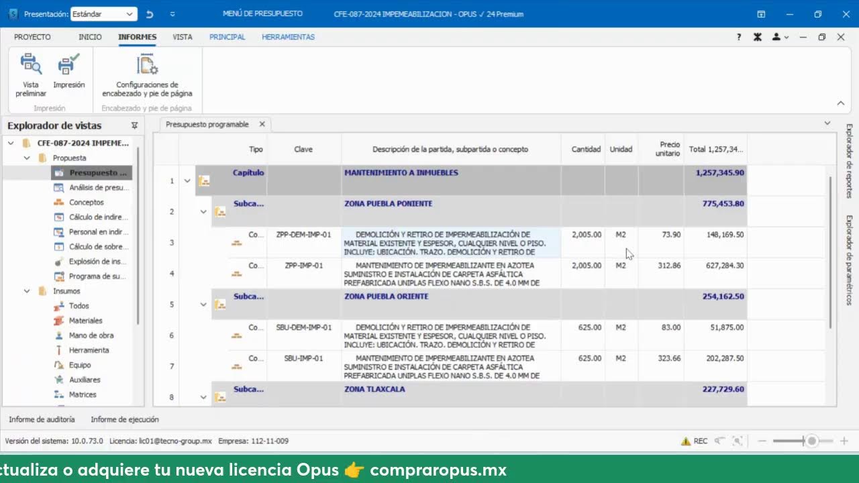Open Configuraciones de encabezado y pie de página
The height and width of the screenshot is (483, 859).
147,75
